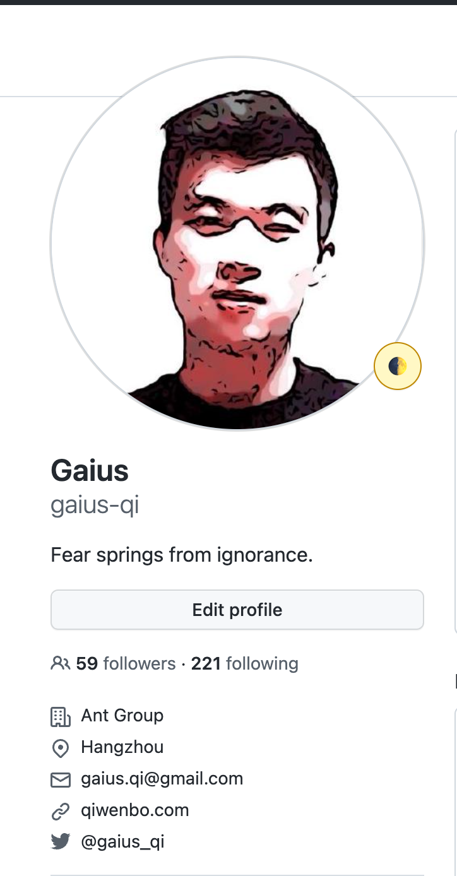The image size is (457, 876).
Task: Open the gaius.qi@gmail.com email link
Action: point(162,779)
